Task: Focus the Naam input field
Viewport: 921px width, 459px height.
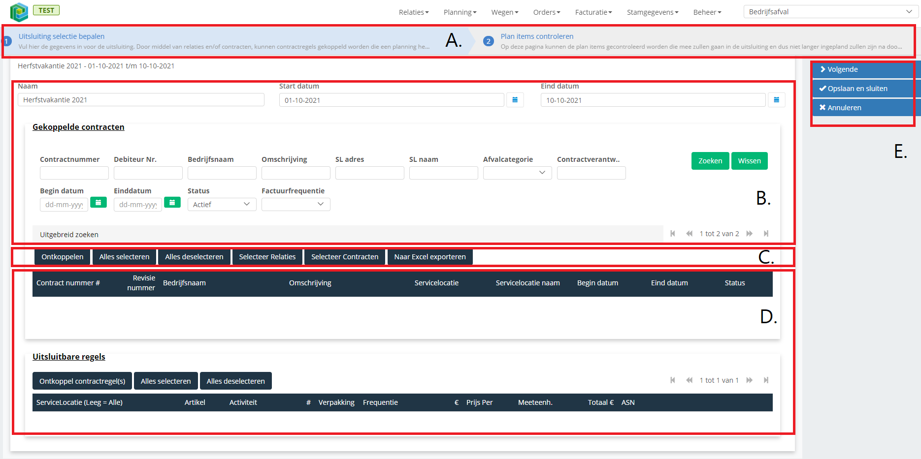Action: (141, 100)
